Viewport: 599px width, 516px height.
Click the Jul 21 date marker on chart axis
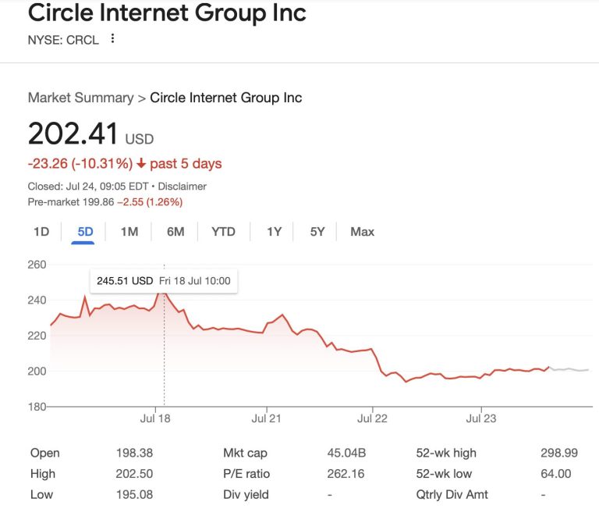(x=266, y=419)
